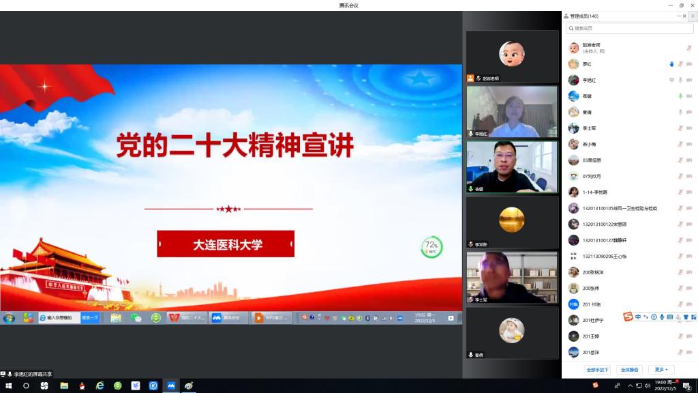Show hidden tray icons with the chevron
The height and width of the screenshot is (393, 698).
(630, 386)
